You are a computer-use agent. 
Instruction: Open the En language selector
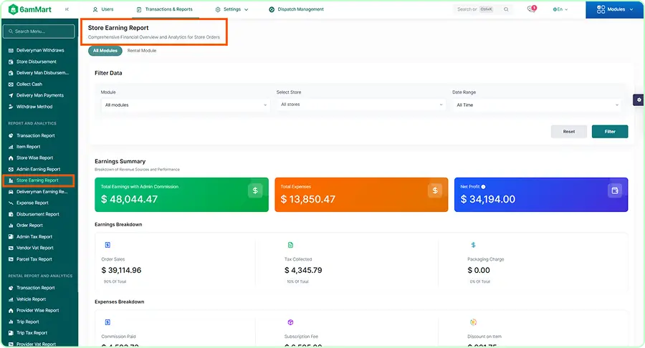click(x=560, y=9)
